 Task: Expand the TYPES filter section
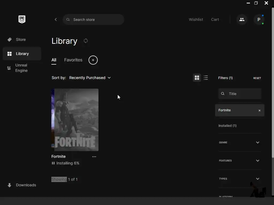click(x=240, y=179)
